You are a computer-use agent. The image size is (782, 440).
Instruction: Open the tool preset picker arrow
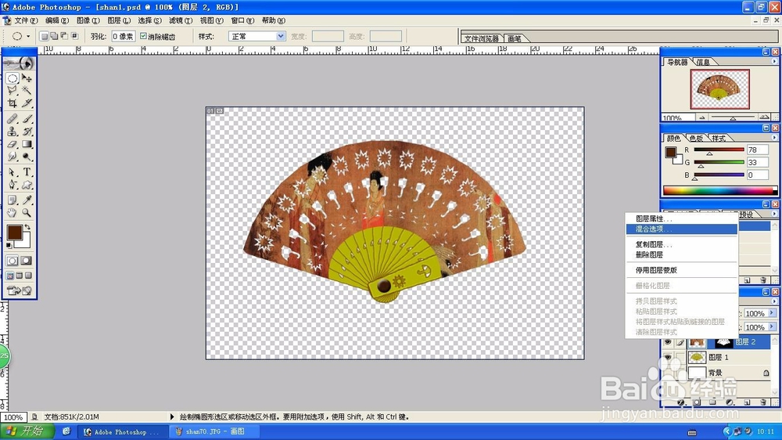coord(28,37)
